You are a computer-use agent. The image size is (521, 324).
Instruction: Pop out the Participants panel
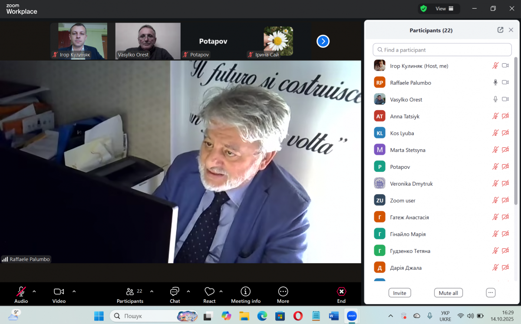(500, 30)
